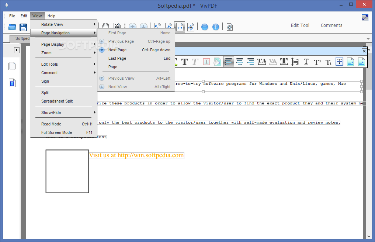This screenshot has width=375, height=242.
Task: Select the Hand pan tool
Action: point(105,26)
